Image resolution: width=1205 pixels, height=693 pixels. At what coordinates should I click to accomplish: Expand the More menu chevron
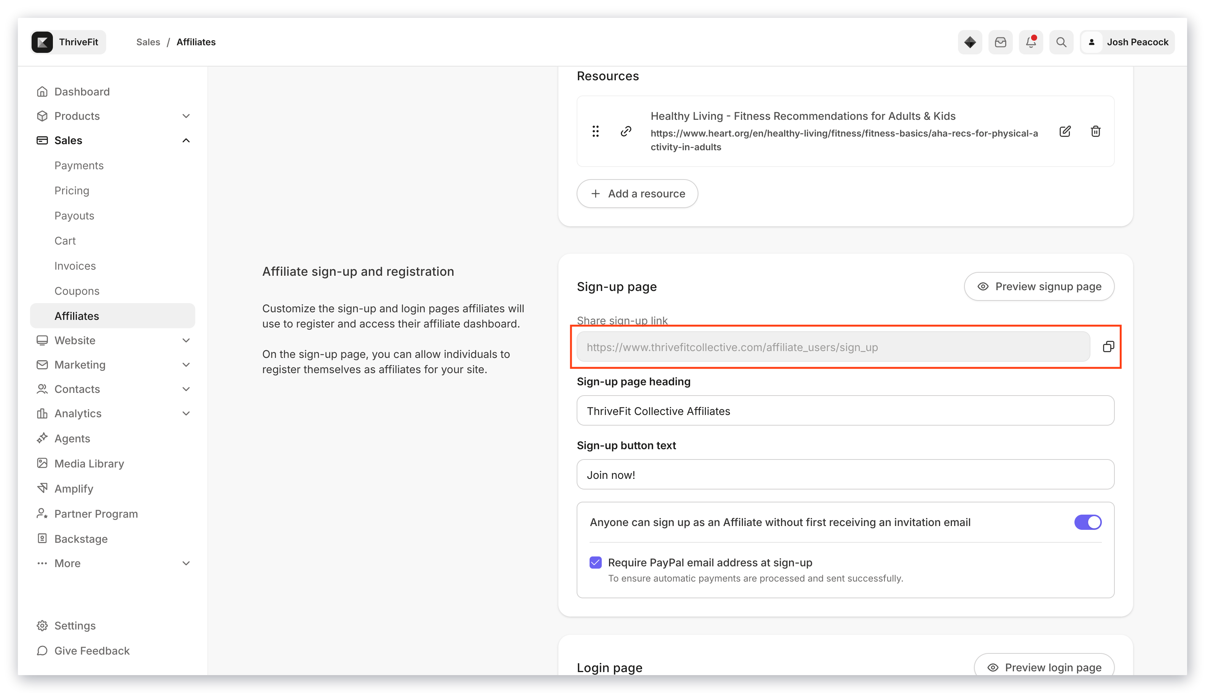186,563
